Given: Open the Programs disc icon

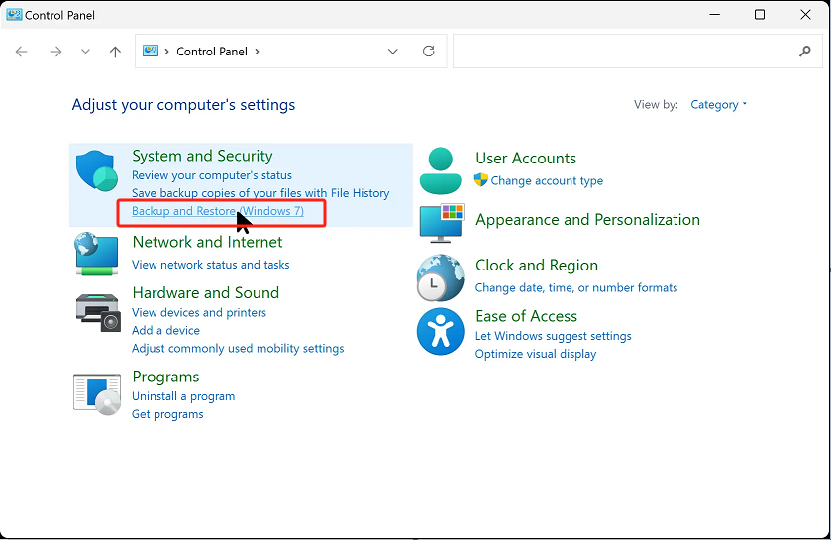Looking at the screenshot, I should [x=97, y=393].
